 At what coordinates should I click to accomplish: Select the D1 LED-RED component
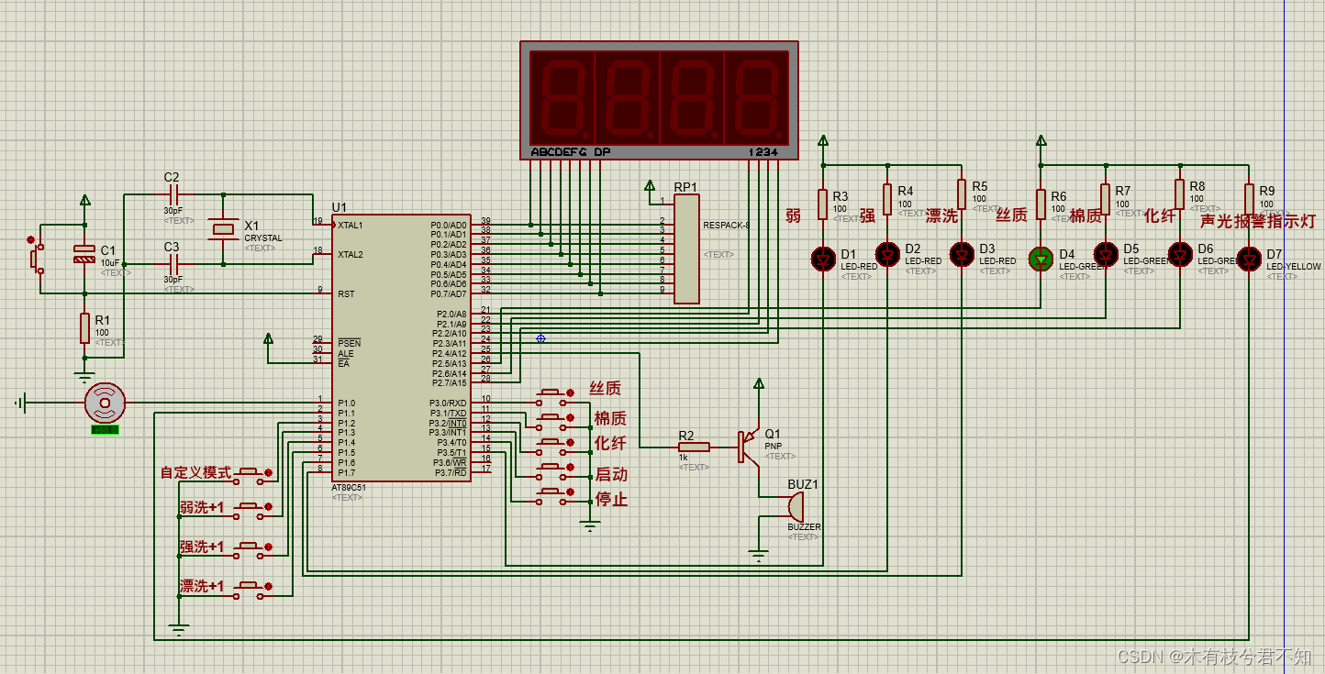(822, 258)
